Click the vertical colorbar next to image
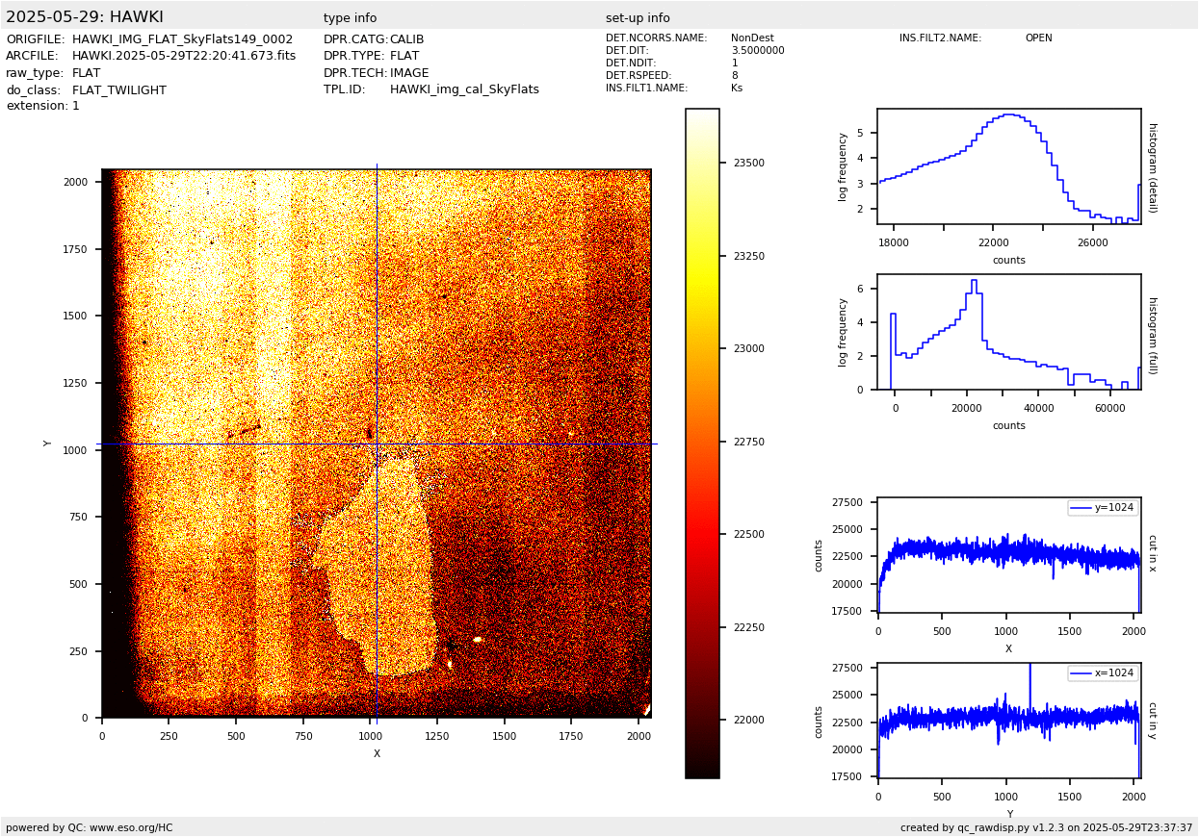Image resolution: width=1199 pixels, height=837 pixels. tap(702, 443)
